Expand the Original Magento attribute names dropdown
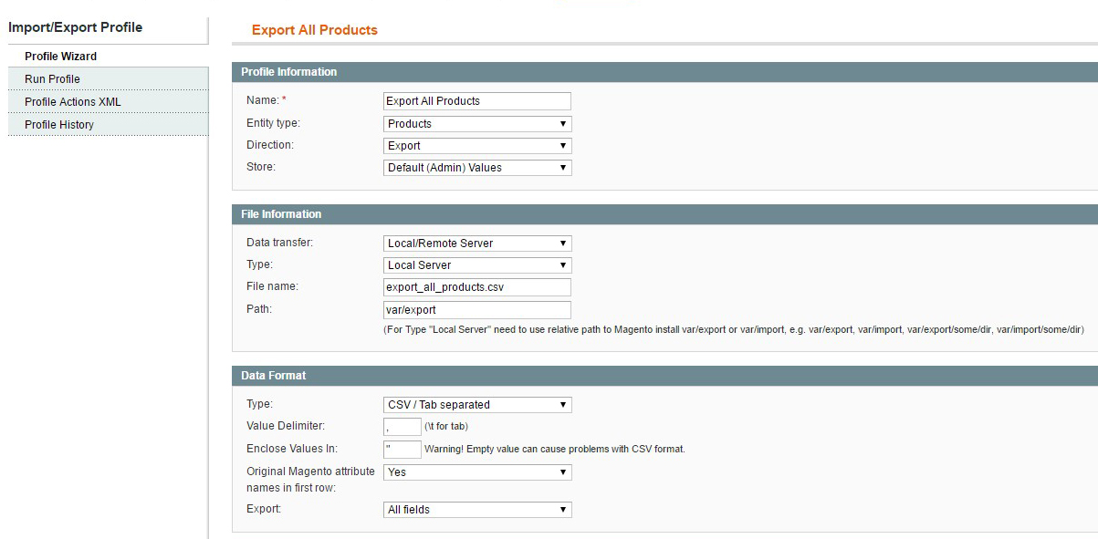The image size is (1098, 539). tap(477, 472)
